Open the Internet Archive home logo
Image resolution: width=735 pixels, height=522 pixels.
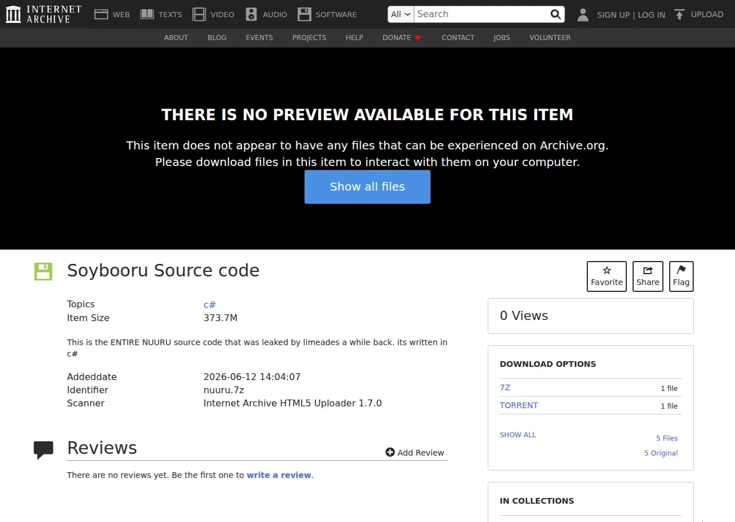tap(44, 14)
